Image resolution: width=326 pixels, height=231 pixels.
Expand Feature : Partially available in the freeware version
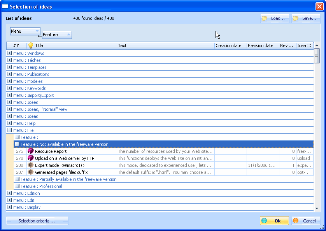point(17,179)
